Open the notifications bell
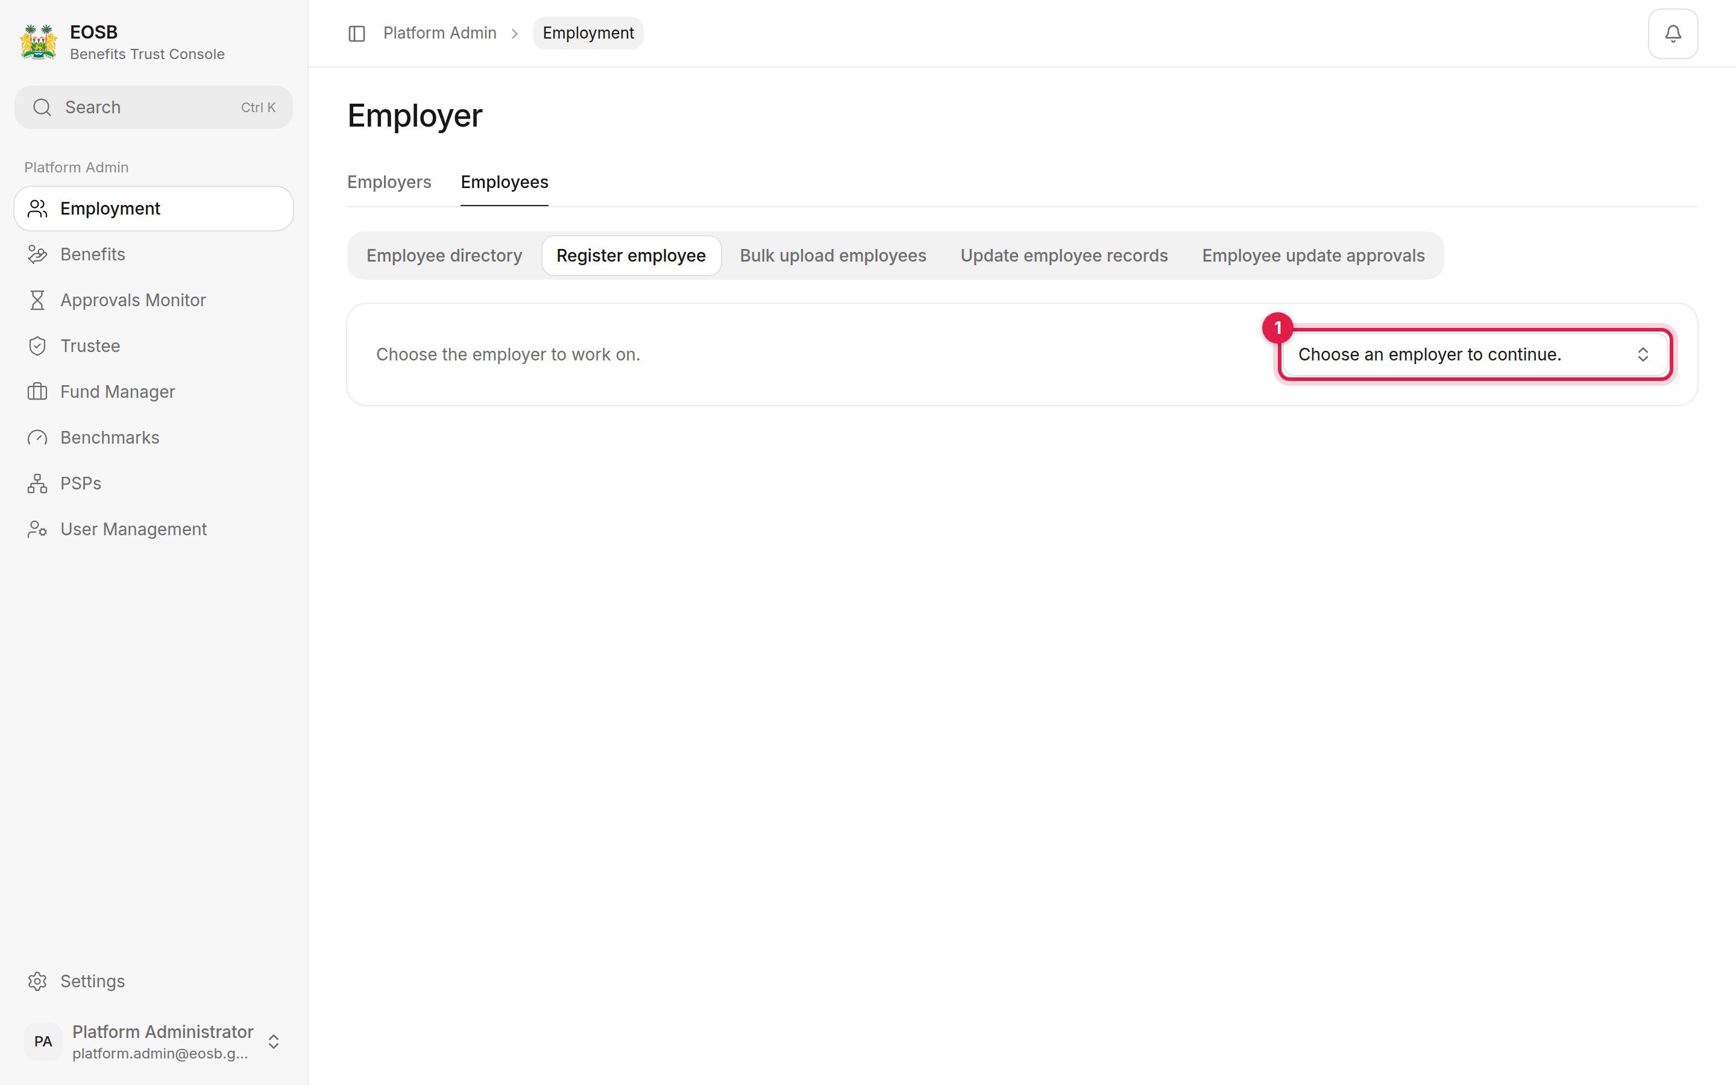 click(1672, 34)
